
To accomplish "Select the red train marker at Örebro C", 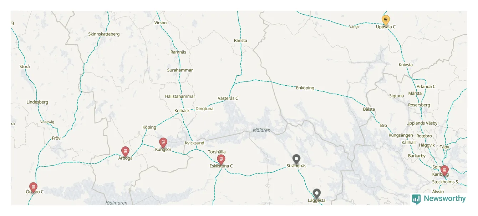I will click(x=33, y=187).
